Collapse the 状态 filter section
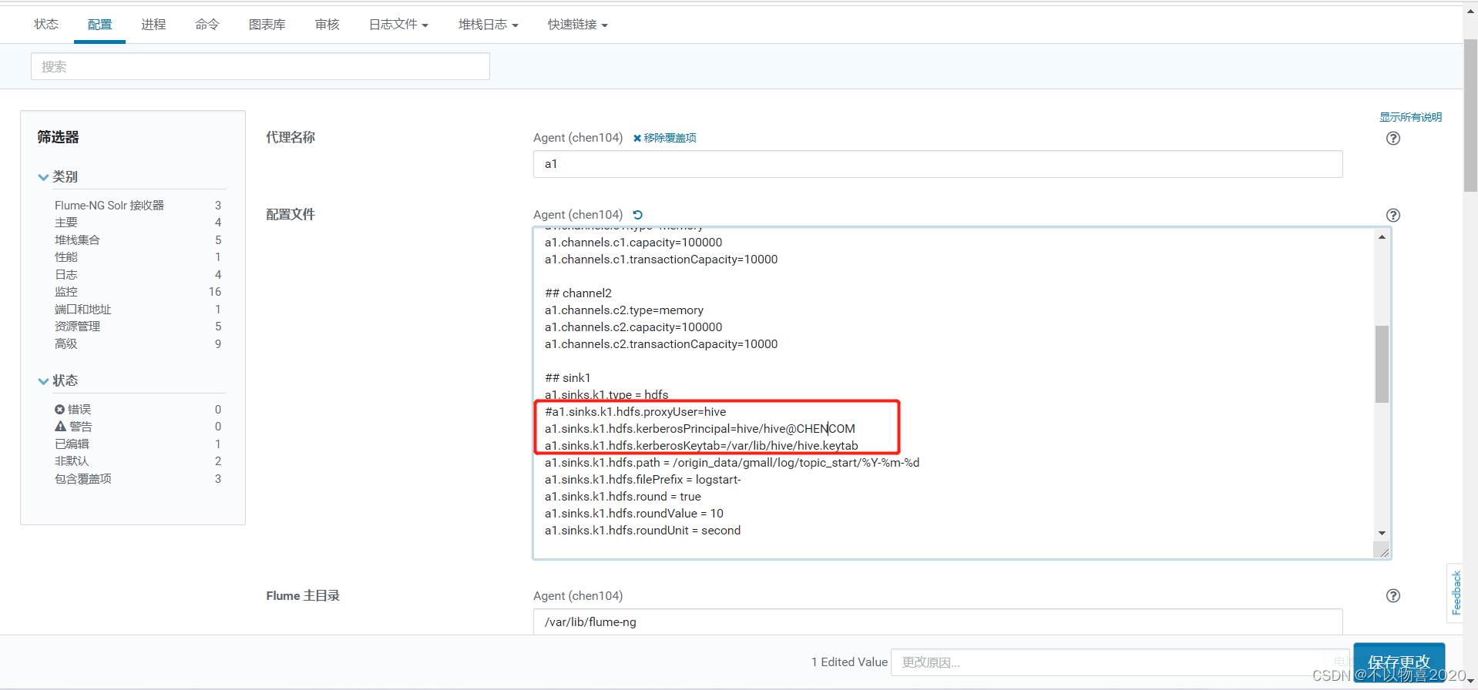The image size is (1478, 690). tap(58, 381)
